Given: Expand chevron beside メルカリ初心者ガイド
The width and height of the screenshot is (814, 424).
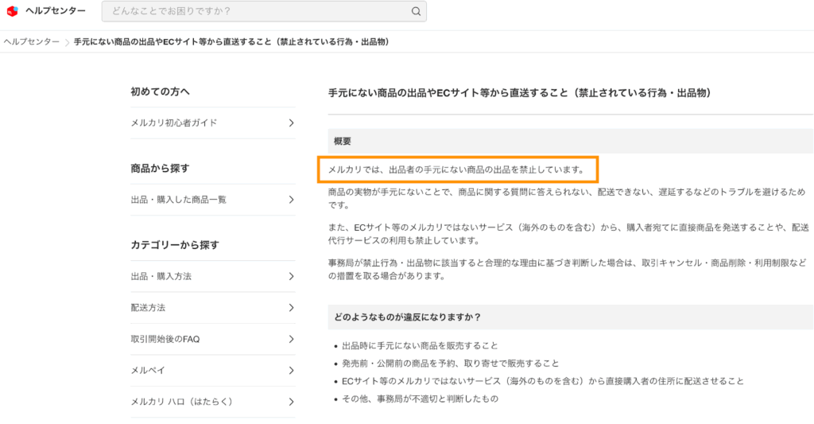Looking at the screenshot, I should [x=291, y=123].
